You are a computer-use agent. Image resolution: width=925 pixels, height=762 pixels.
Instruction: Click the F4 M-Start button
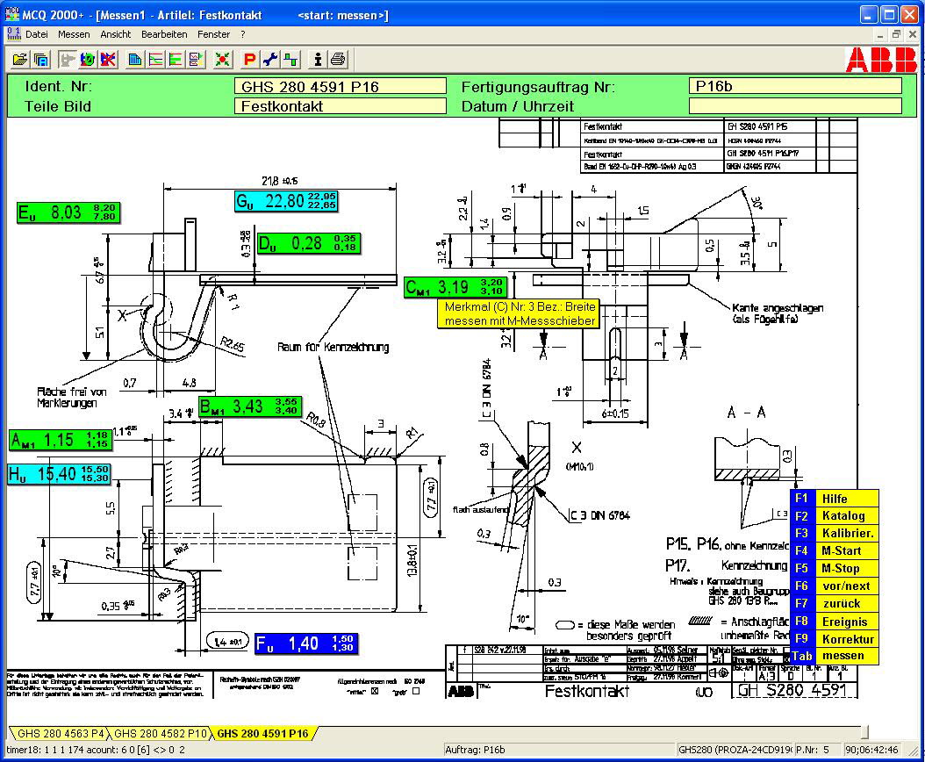pos(834,550)
